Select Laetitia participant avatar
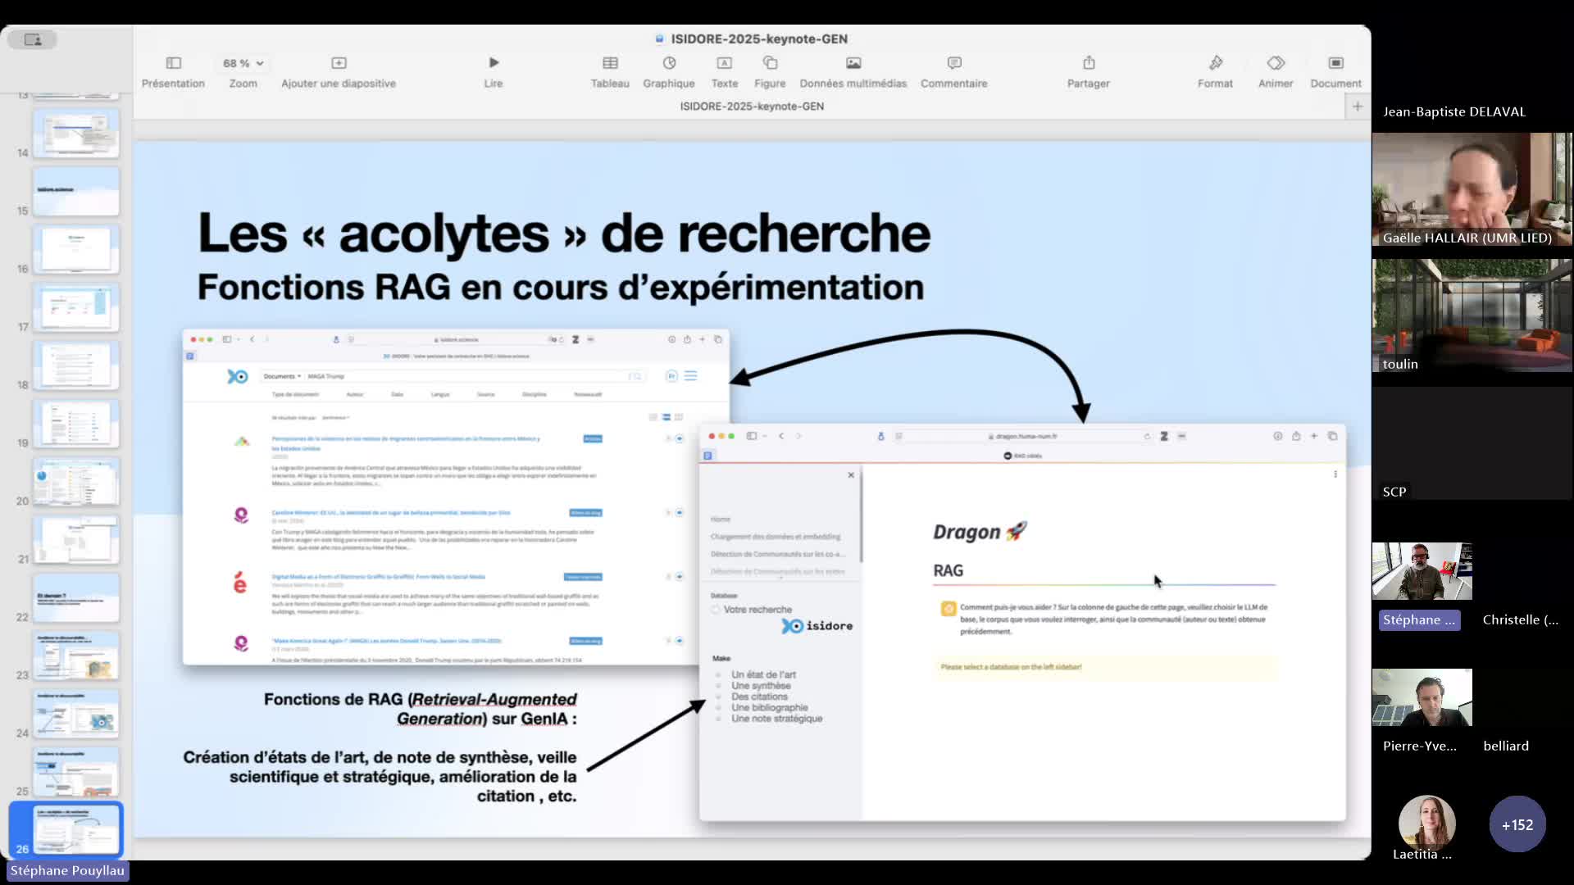Screen dimensions: 1574x885 [1427, 823]
